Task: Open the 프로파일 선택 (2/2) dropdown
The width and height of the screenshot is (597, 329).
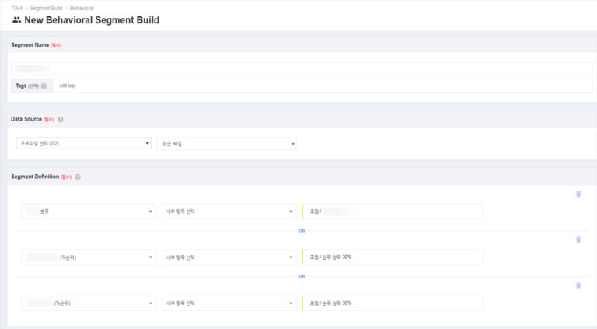Action: [x=83, y=144]
